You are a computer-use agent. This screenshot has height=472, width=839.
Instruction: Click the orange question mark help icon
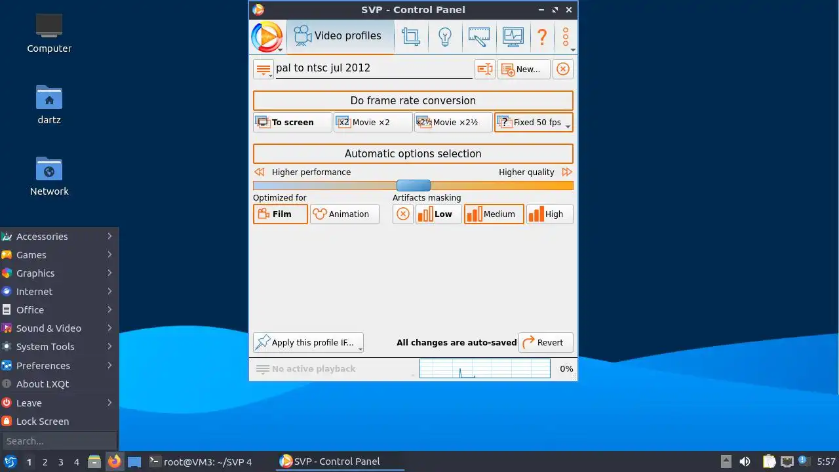tap(542, 36)
